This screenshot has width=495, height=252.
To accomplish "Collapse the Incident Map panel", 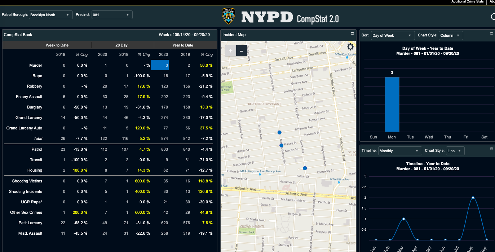I will coord(352,34).
